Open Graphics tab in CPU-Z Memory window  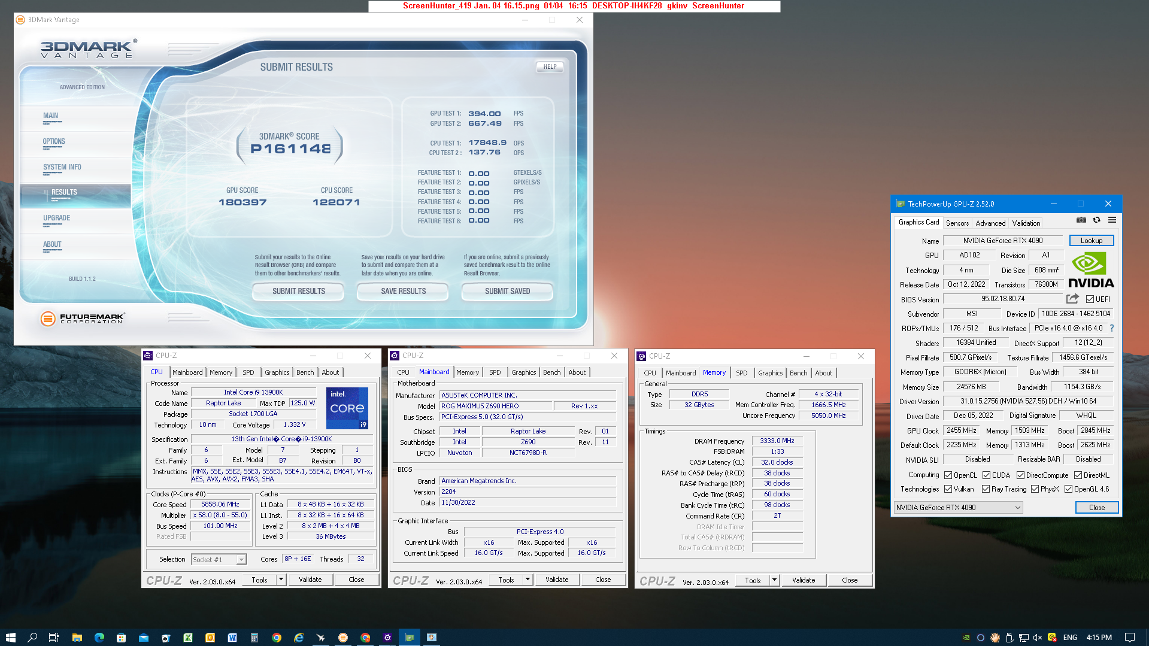pyautogui.click(x=770, y=372)
